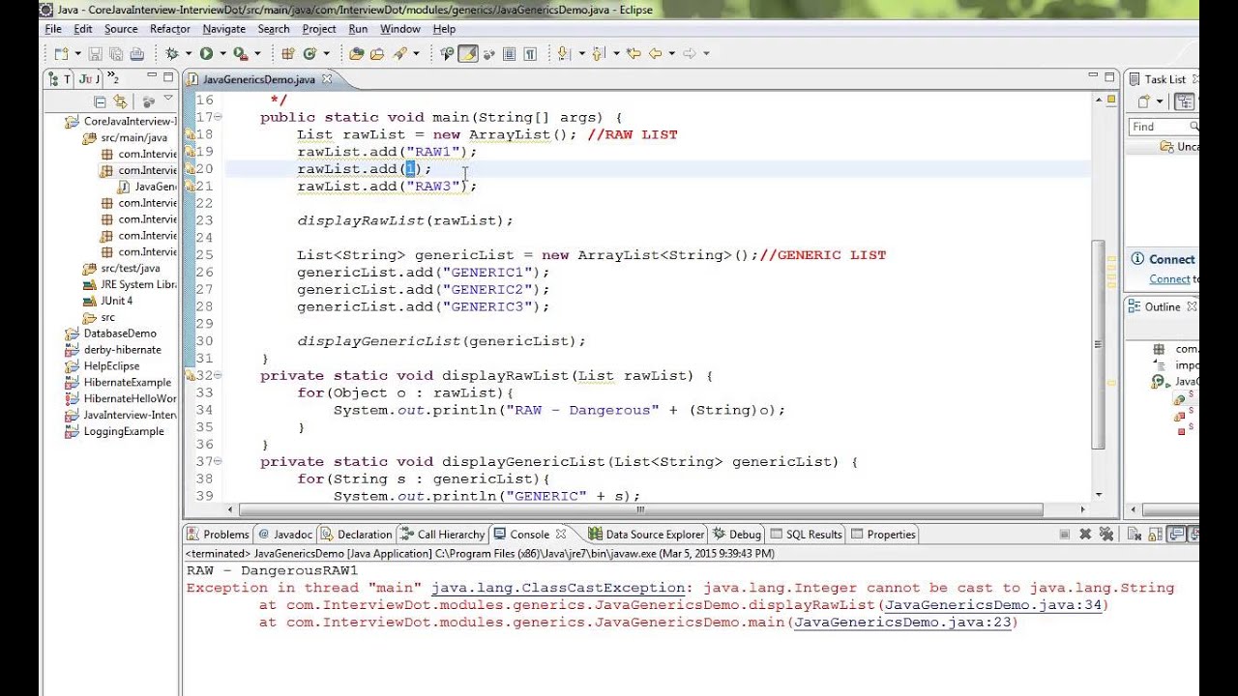This screenshot has height=696, width=1238.
Task: Click the Connect link in Task List
Action: click(x=1169, y=279)
